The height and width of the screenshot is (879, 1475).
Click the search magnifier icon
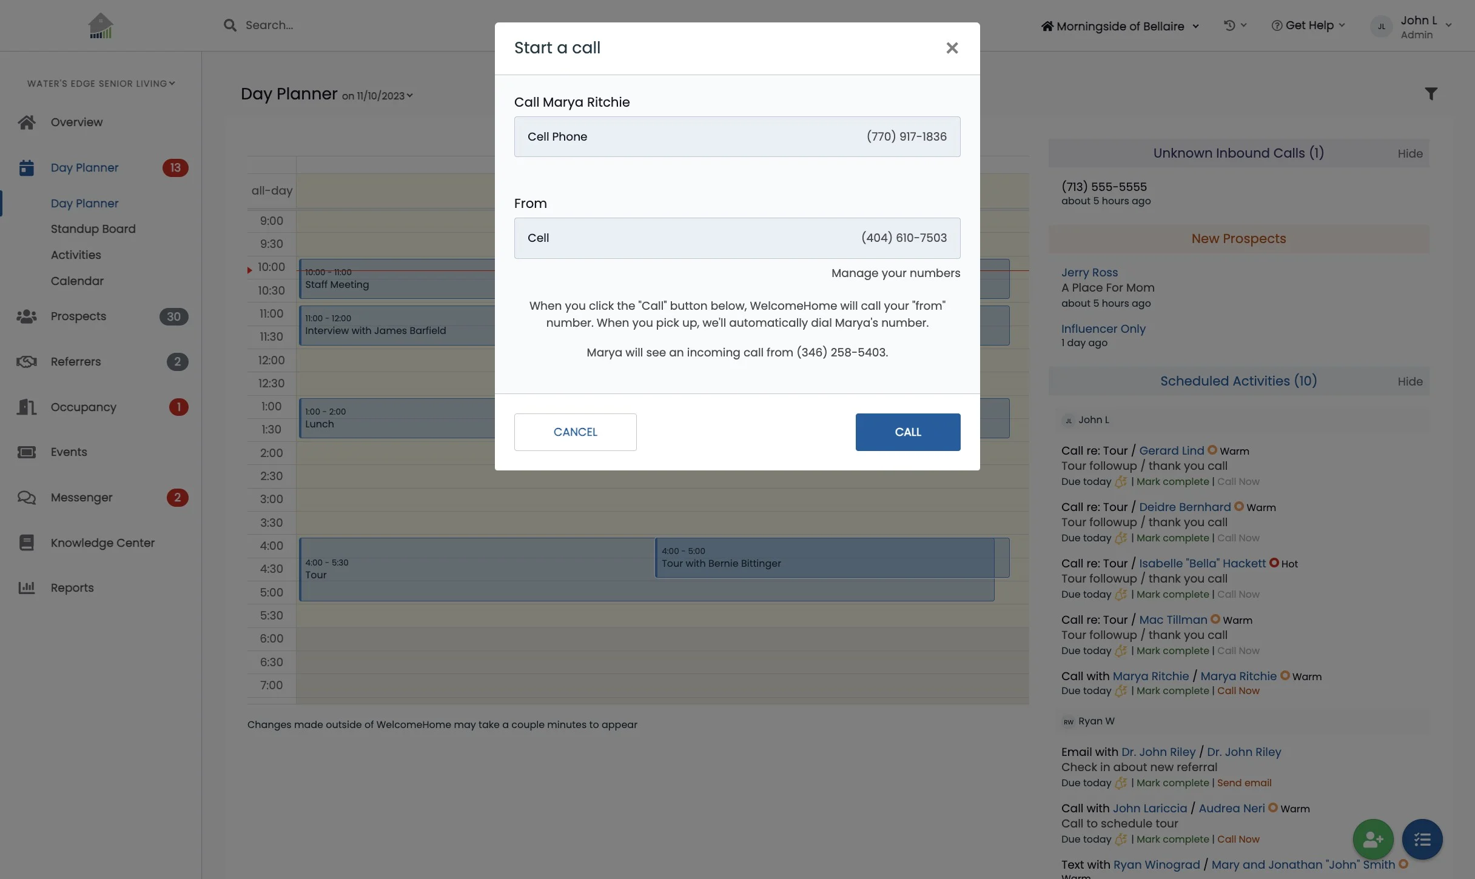230,25
